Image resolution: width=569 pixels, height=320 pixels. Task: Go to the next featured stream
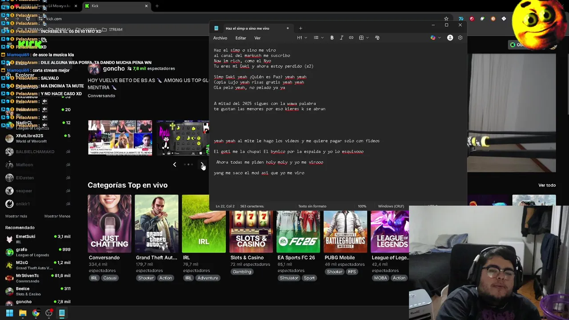pyautogui.click(x=203, y=164)
